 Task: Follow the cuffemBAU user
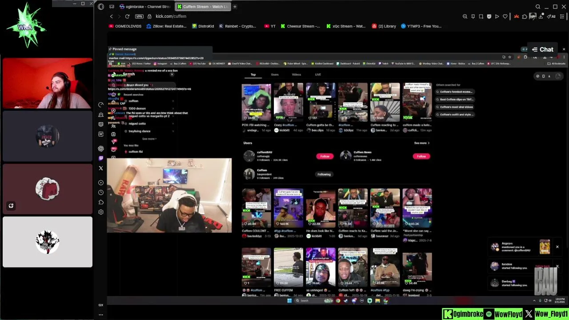pyautogui.click(x=325, y=156)
